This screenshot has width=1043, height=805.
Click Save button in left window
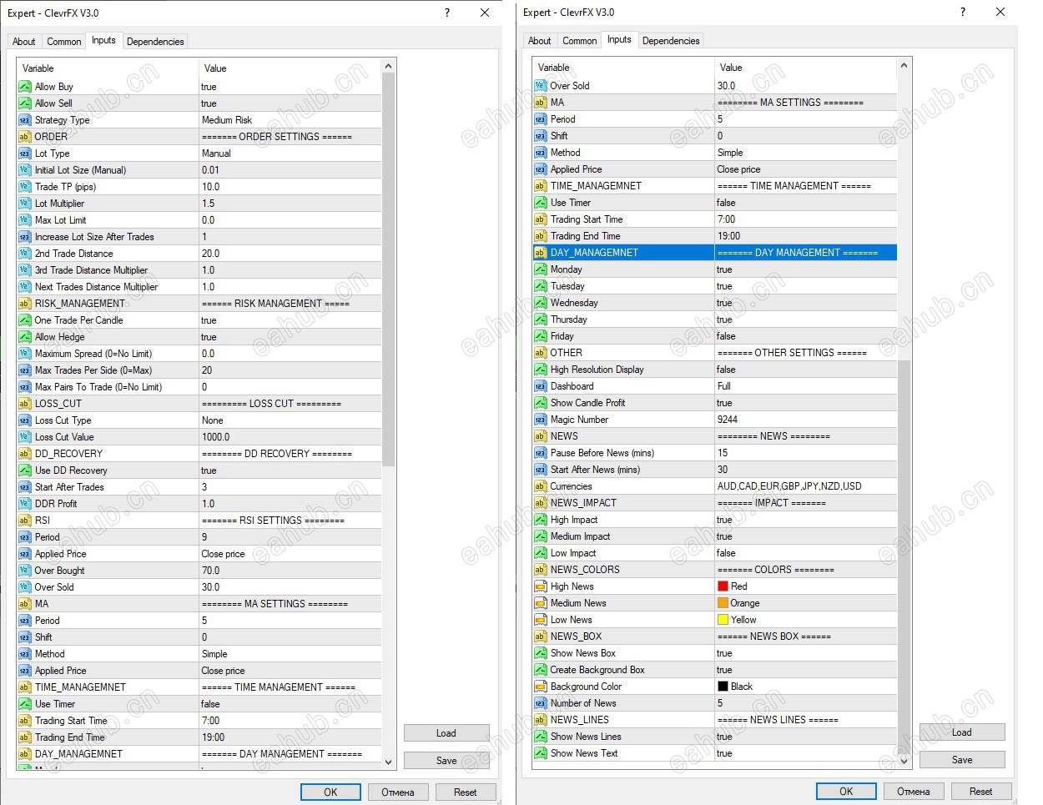[x=446, y=761]
